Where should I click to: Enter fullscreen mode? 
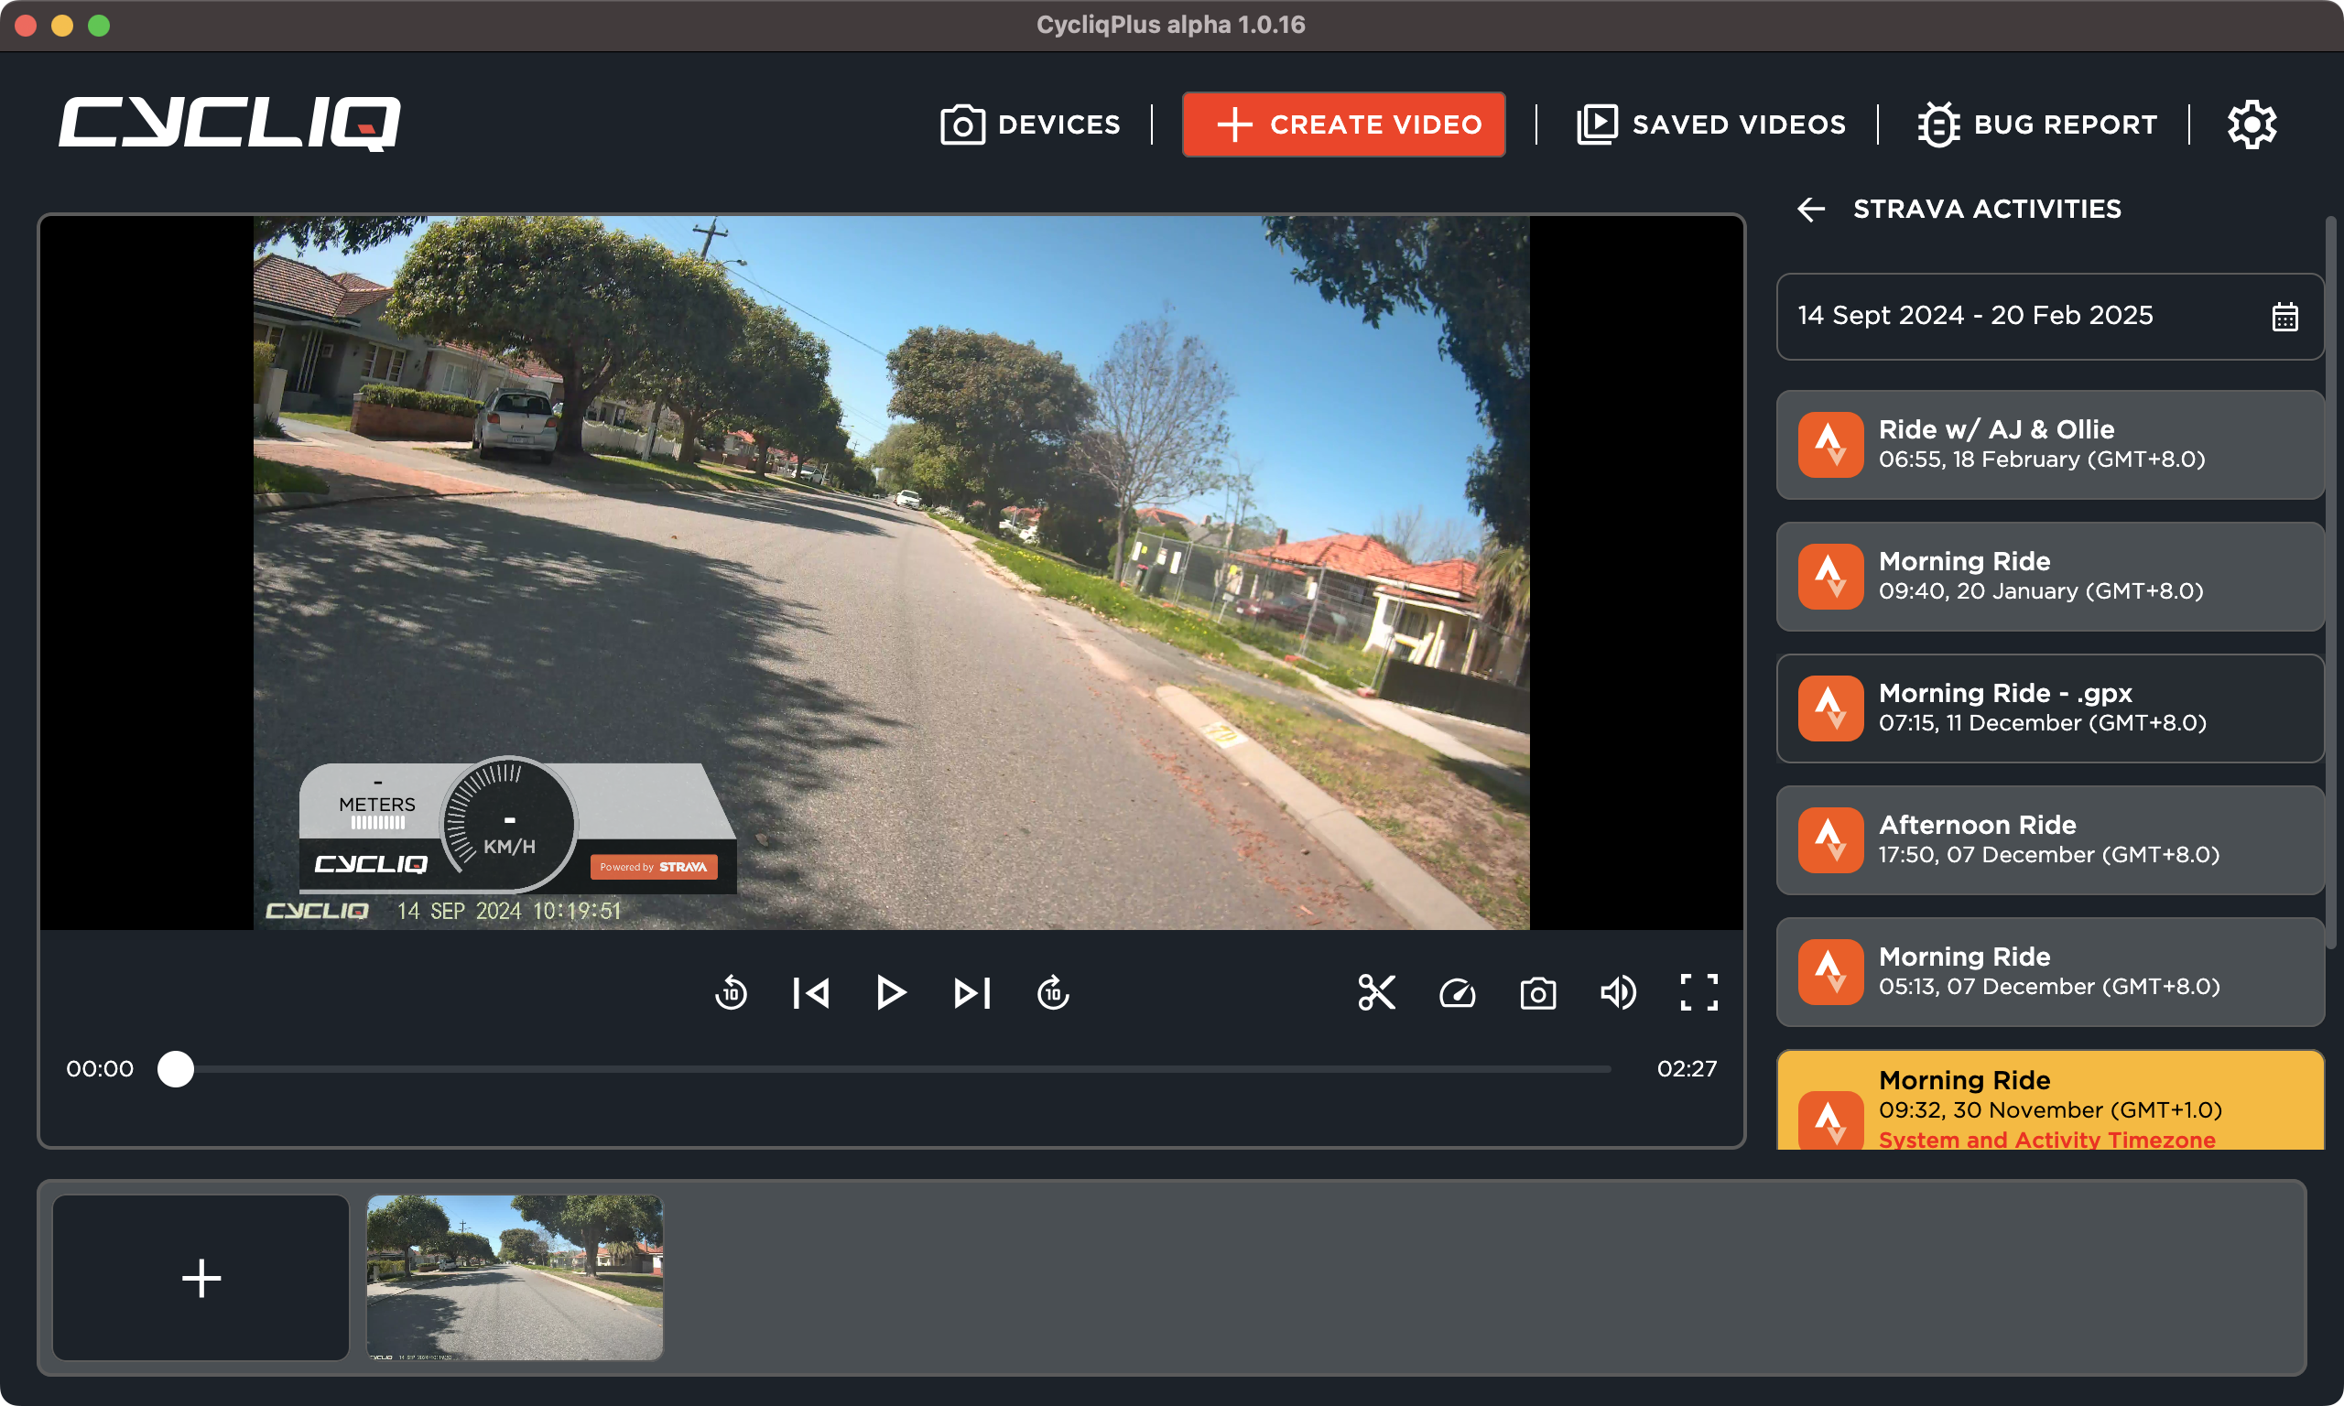pos(1698,993)
